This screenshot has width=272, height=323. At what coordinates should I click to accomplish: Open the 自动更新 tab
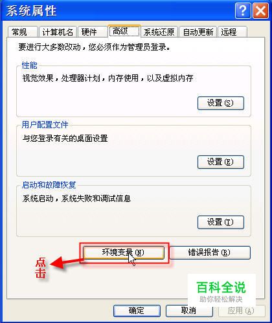pos(198,32)
